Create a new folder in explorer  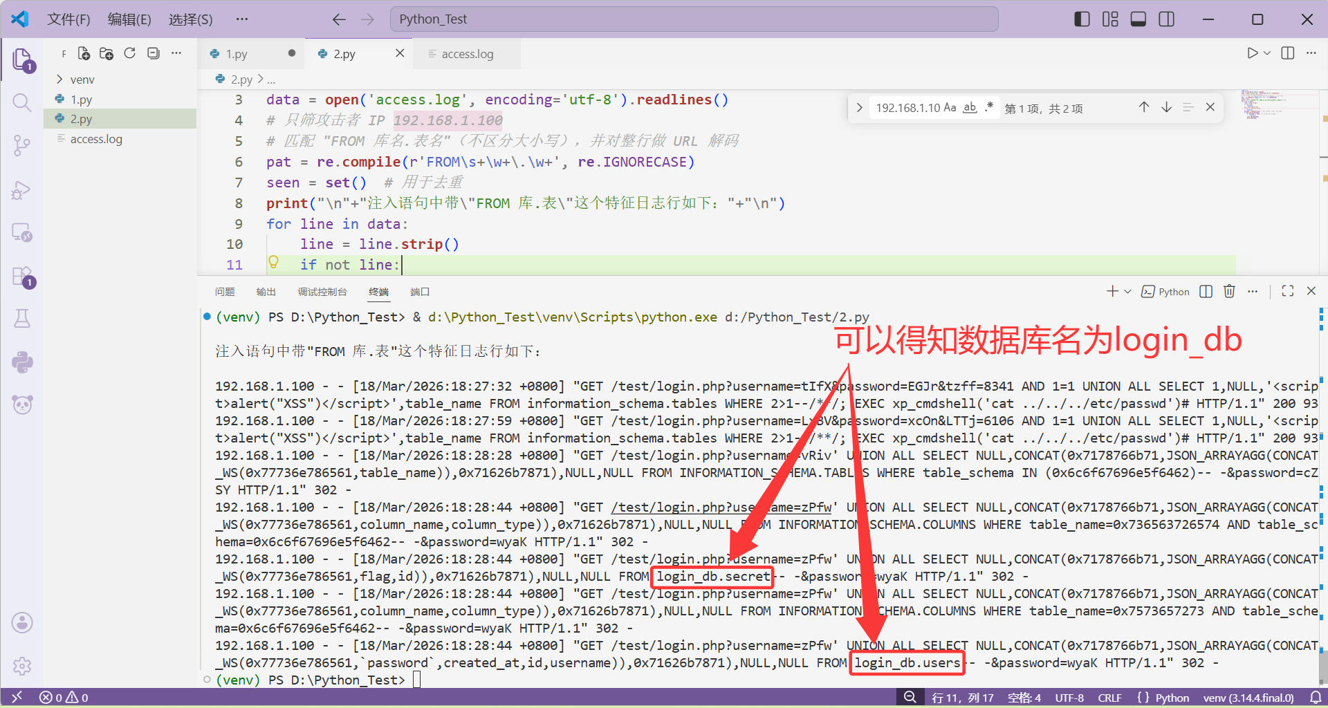pos(107,53)
